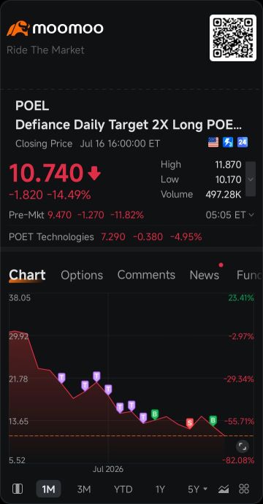This screenshot has width=263, height=504.
Task: Switch to the Comments tab
Action: pyautogui.click(x=146, y=275)
